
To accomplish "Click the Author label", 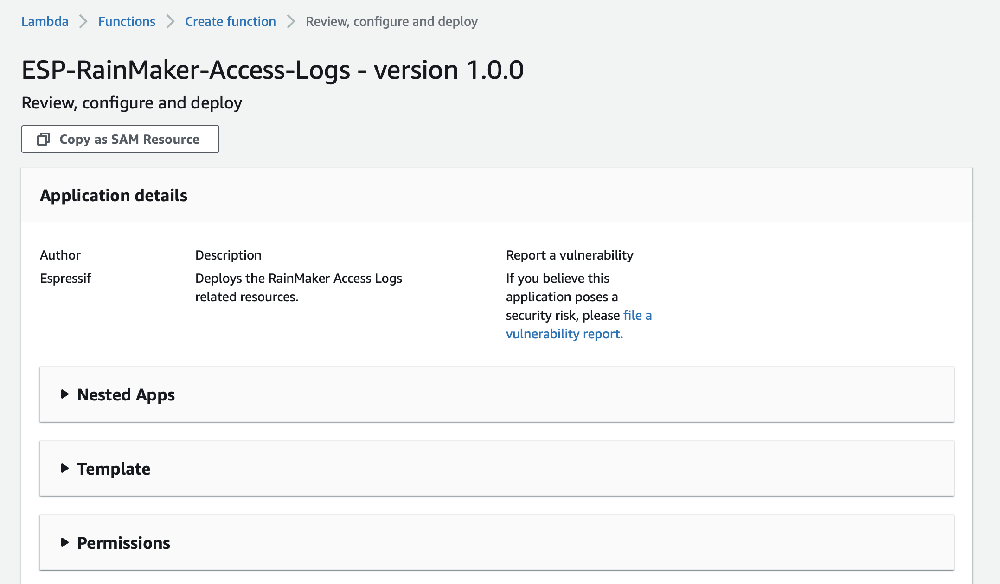I will [60, 255].
